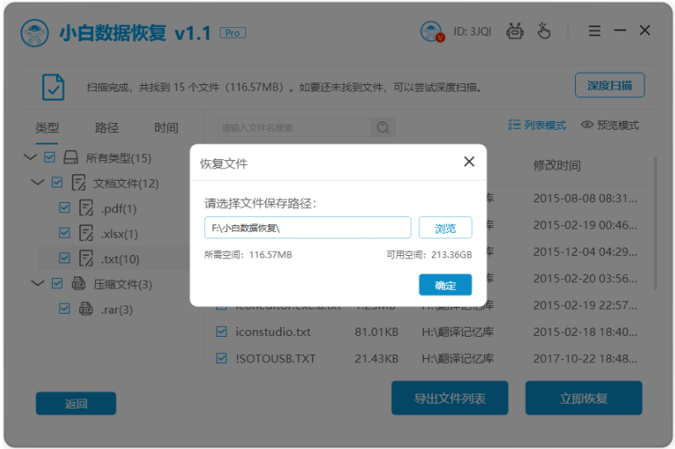
Task: Uncheck the .pdf(1) checkbox
Action: point(64,208)
